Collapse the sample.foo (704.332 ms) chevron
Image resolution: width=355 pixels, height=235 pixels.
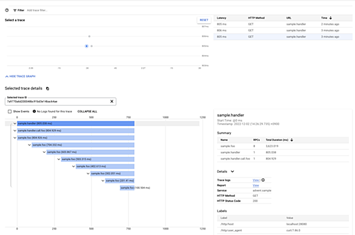pyautogui.click(x=30, y=145)
